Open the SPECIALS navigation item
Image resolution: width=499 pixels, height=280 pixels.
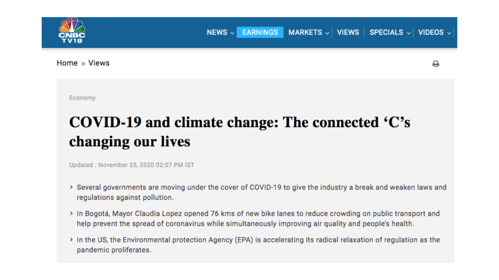386,32
